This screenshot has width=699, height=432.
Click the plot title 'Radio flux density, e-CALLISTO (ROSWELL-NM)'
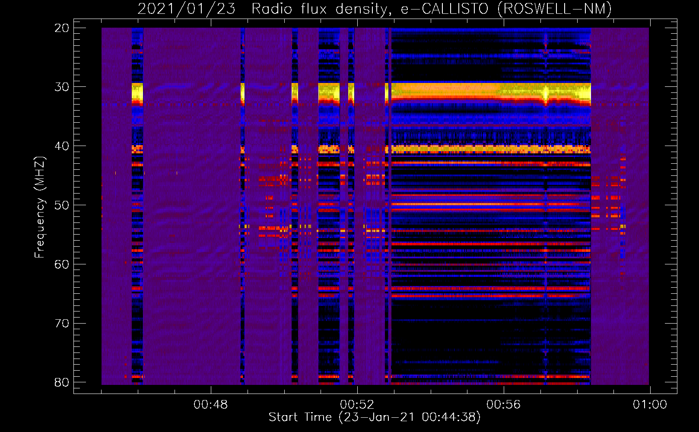[x=432, y=9]
